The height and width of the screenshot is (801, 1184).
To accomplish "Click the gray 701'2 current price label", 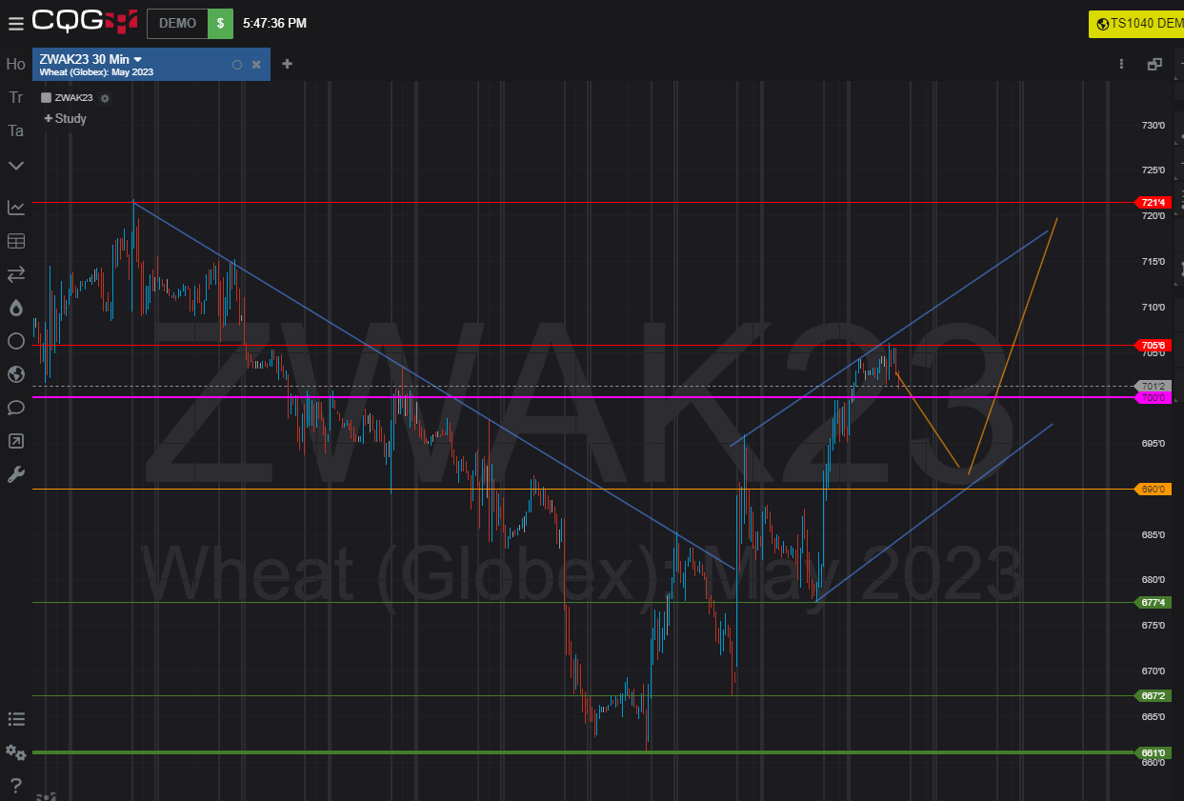I will click(1153, 386).
